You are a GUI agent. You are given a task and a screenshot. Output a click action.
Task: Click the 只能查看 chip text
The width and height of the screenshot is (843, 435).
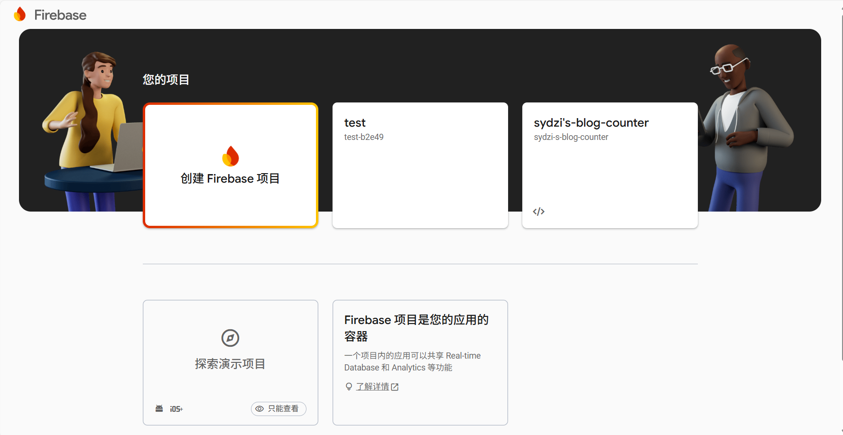coord(283,408)
